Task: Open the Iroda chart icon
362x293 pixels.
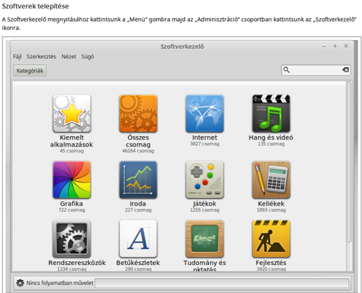Action: [x=138, y=180]
